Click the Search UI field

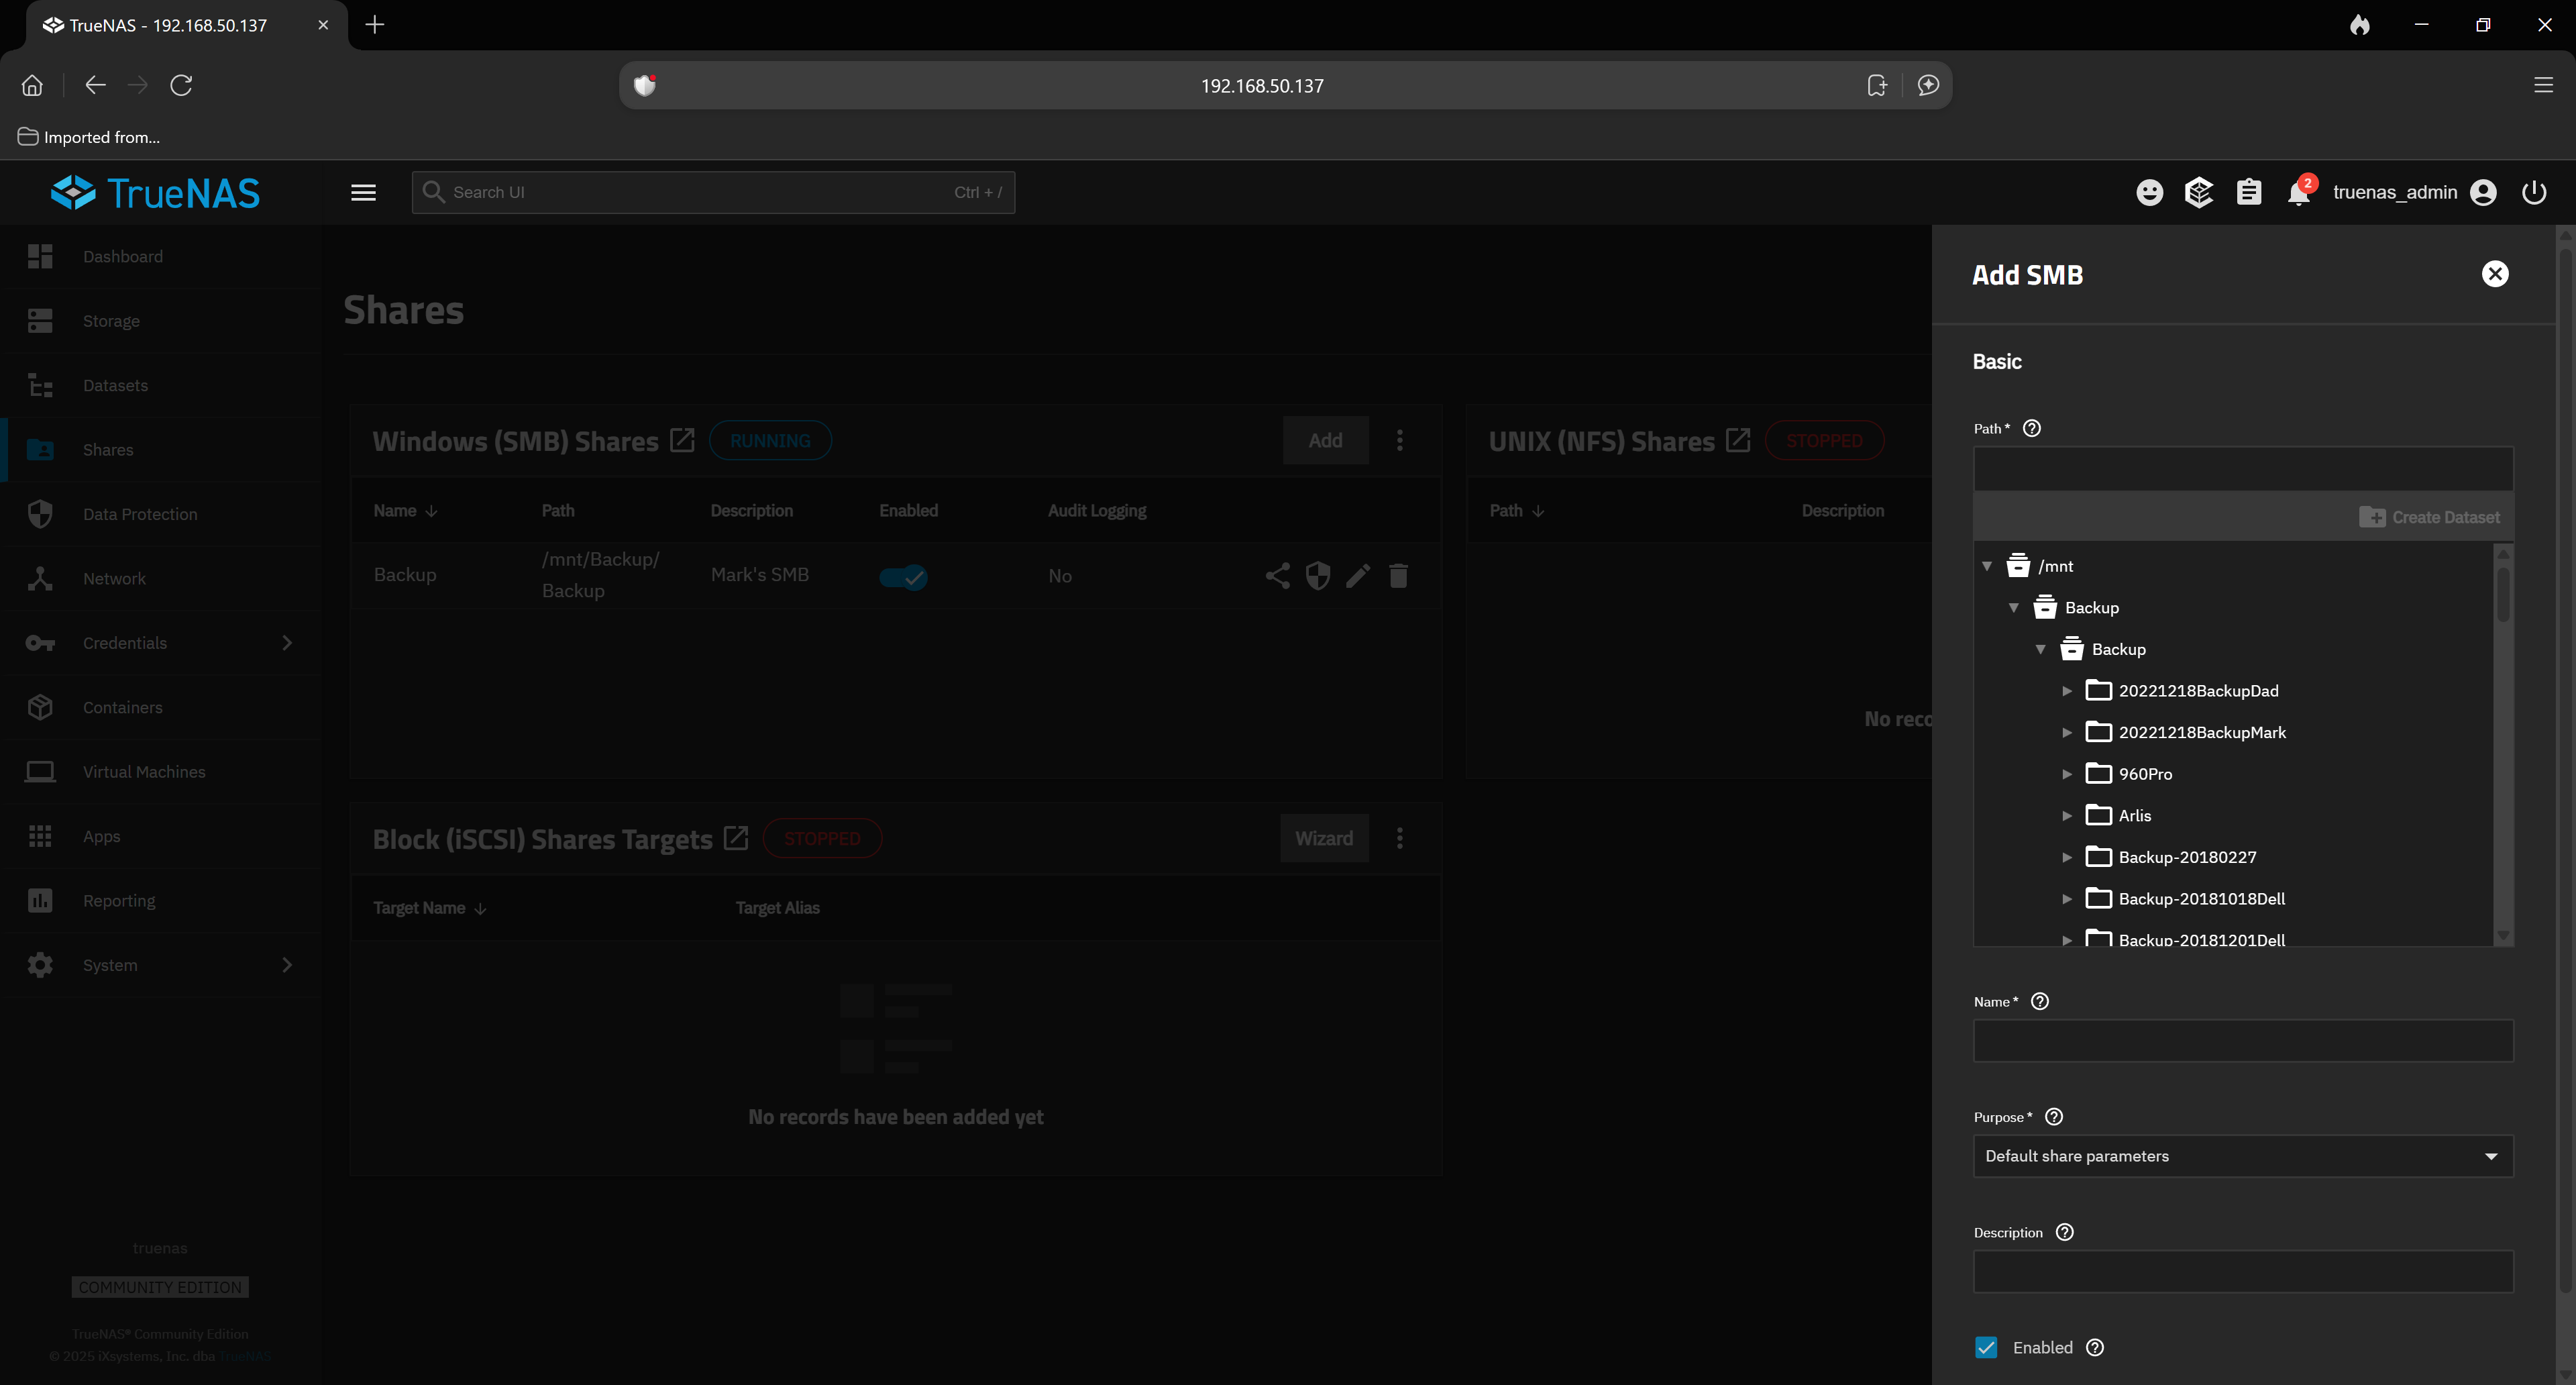pyautogui.click(x=713, y=192)
